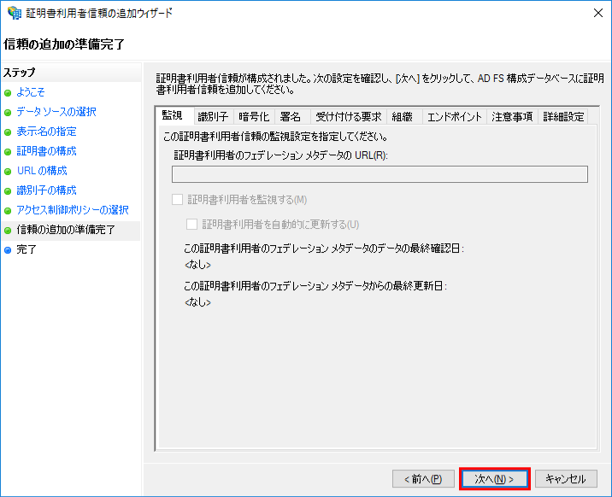Toggle 証明書利用者を自動的に更新する checkbox
Image resolution: width=612 pixels, height=497 pixels.
[x=192, y=225]
